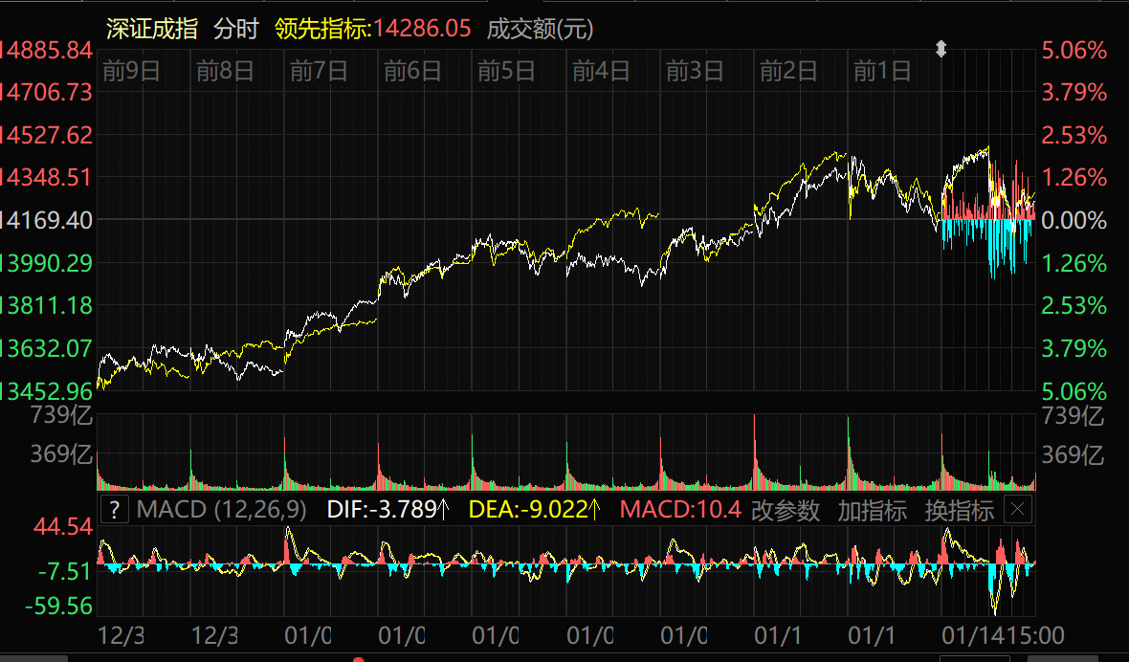Select the 前9日 day segment
The width and height of the screenshot is (1129, 662).
131,71
